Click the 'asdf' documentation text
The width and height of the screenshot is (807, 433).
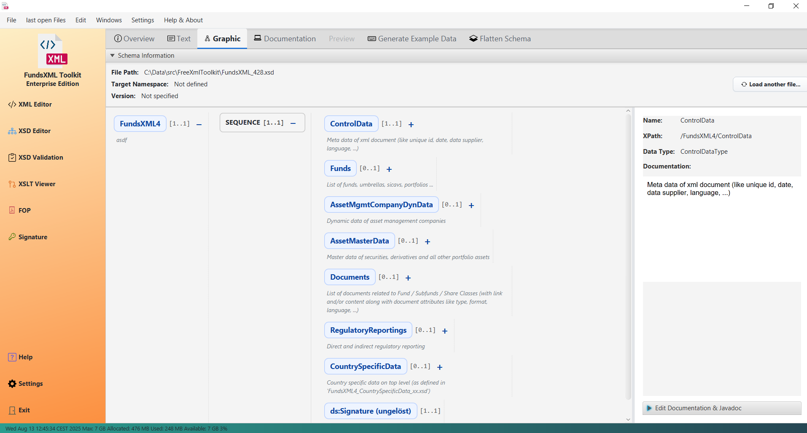[x=121, y=140]
